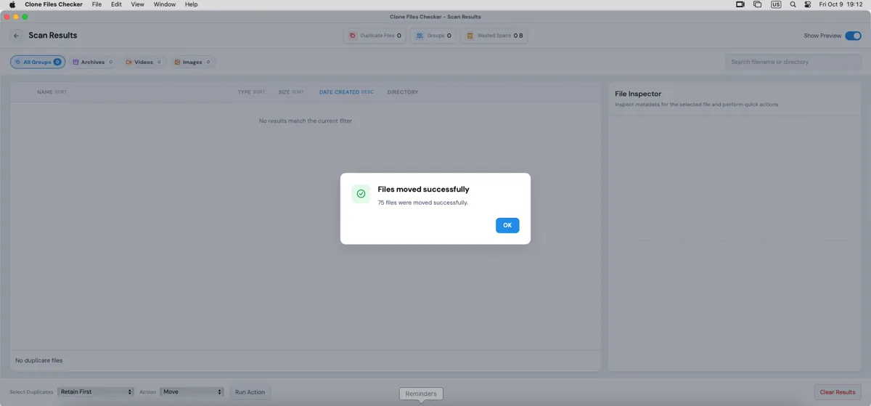Click the Scan Results page title
Image resolution: width=871 pixels, height=406 pixels.
53,36
